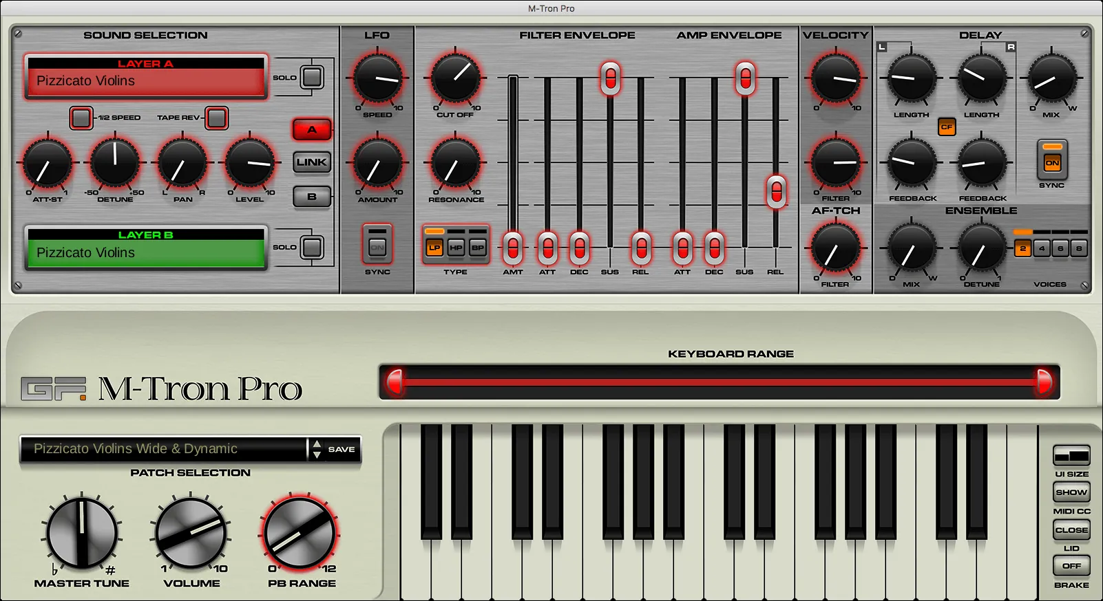1103x601 pixels.
Task: Toggle the Delay CF crossfeed button
Action: pos(947,127)
